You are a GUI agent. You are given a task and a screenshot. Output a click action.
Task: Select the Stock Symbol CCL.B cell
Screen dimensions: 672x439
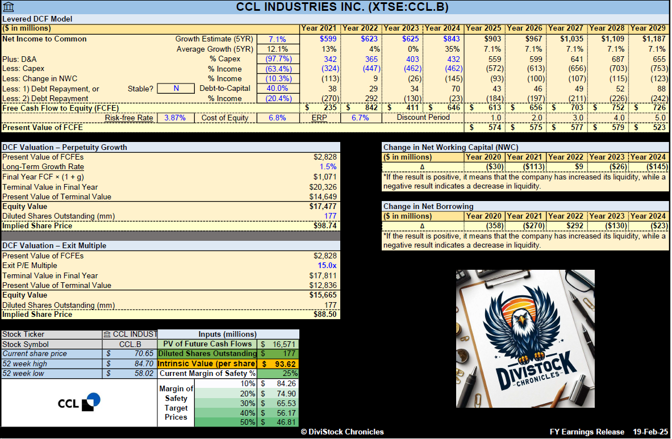[130, 344]
